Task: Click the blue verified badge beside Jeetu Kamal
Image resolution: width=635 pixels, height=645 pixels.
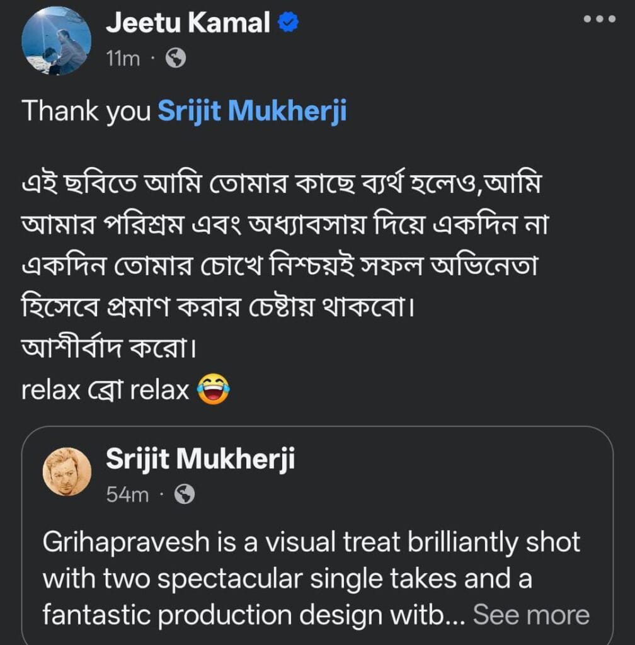Action: click(289, 24)
